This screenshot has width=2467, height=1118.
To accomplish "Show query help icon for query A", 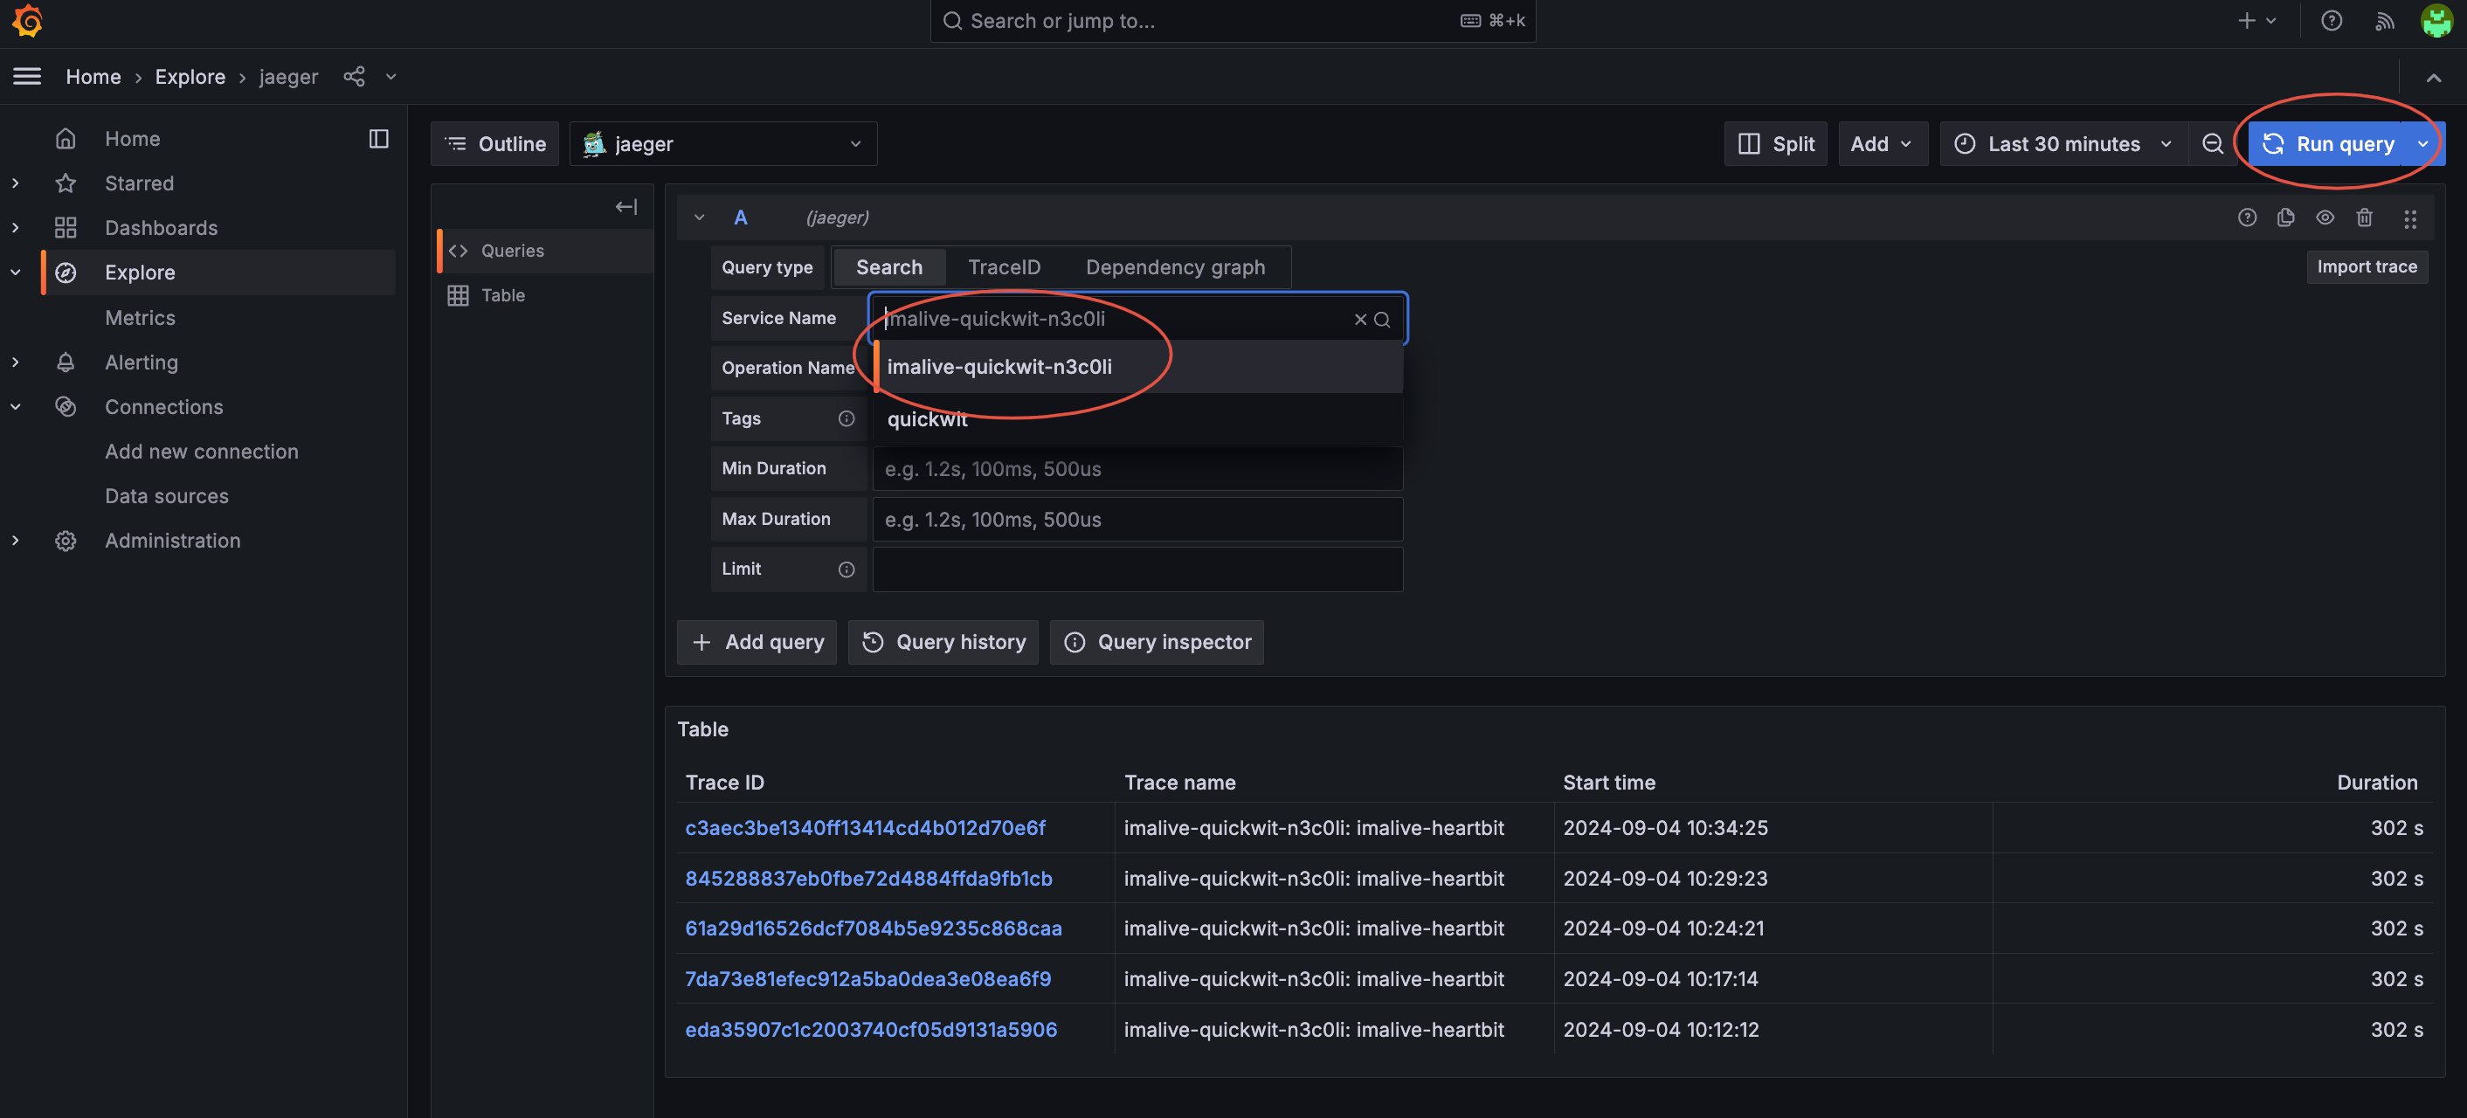I will pos(2247,217).
